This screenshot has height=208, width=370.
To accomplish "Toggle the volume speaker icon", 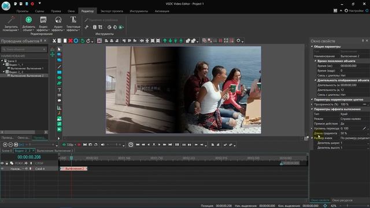I will (103, 144).
